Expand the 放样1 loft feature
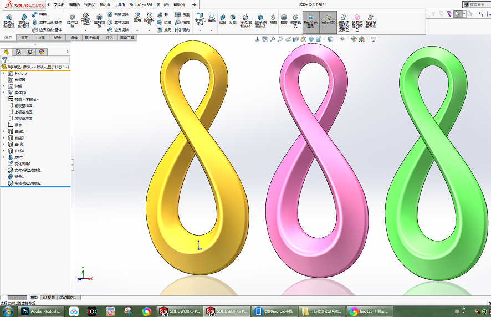This screenshot has height=317, width=491. pyautogui.click(x=4, y=157)
